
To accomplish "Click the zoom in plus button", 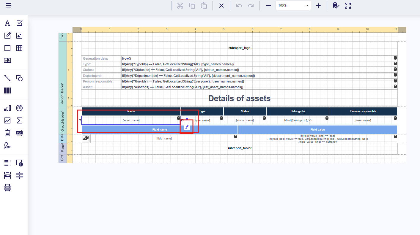I will pyautogui.click(x=318, y=6).
